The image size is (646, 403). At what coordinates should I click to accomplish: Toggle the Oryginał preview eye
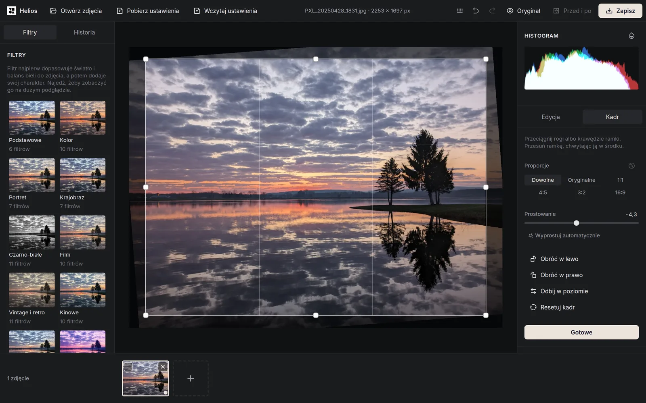(523, 11)
